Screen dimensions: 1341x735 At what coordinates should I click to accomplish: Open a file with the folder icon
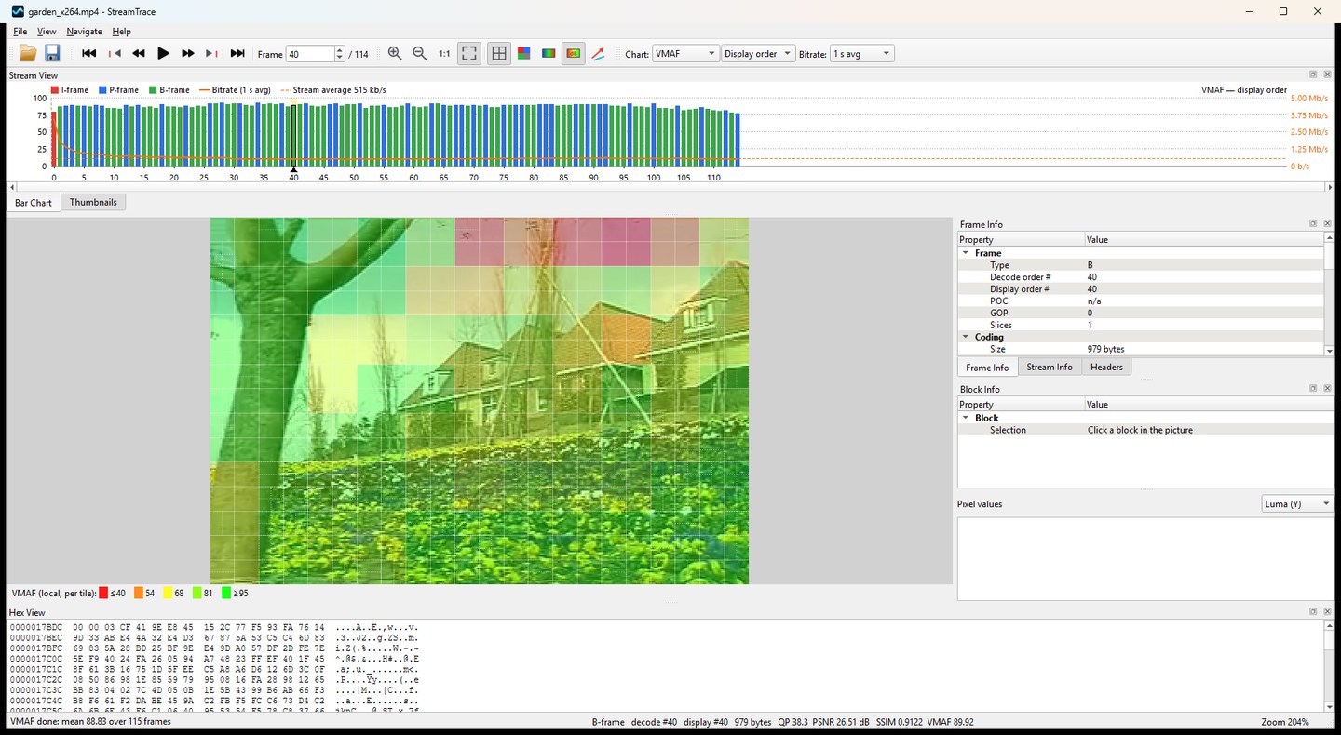pyautogui.click(x=28, y=54)
